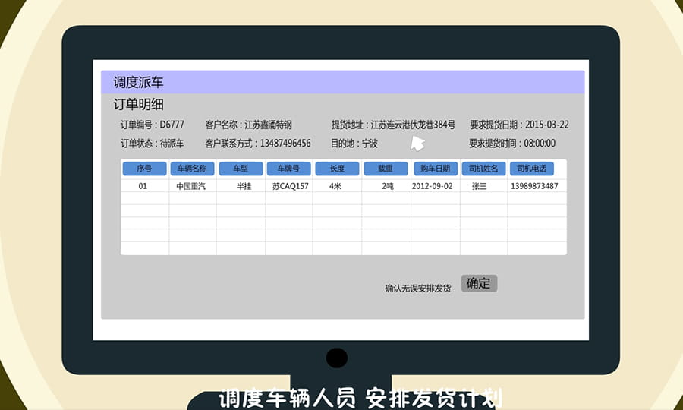
Task: Click driver name 张三 in table
Action: point(479,186)
